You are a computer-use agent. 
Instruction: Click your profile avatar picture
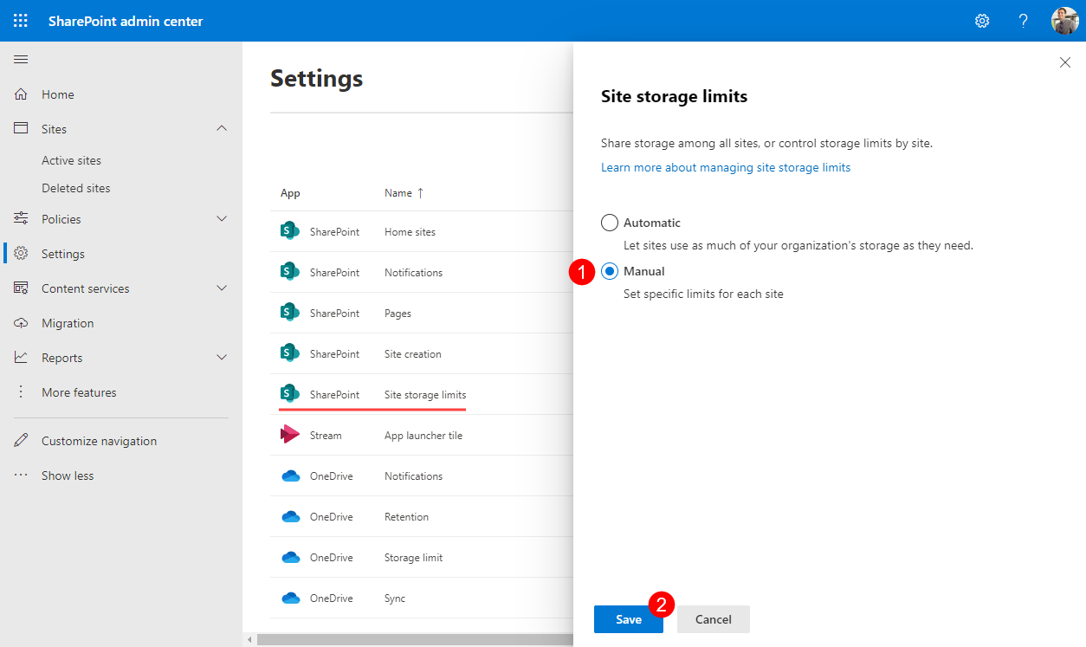coord(1064,20)
